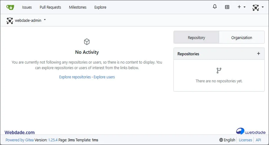Viewport: 269px width, 145px height.
Task: Click the plus icon to add repository
Action: [x=258, y=54]
